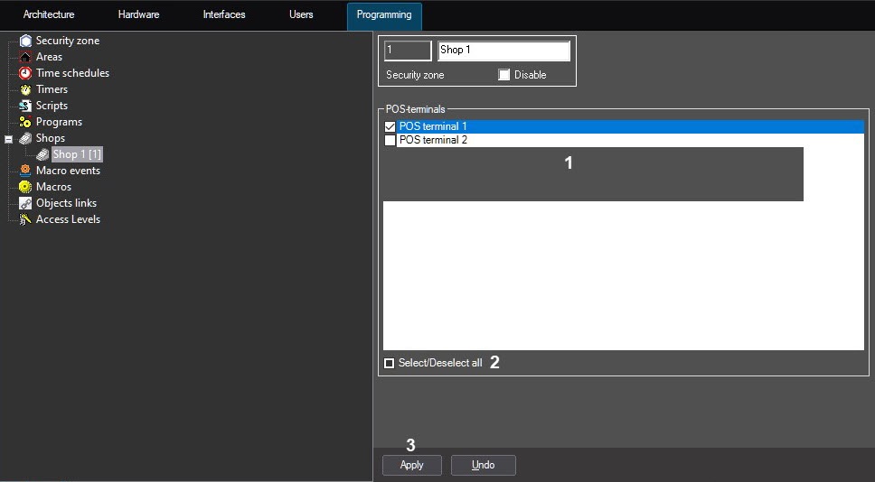
Task: Click the Macro events icon
Action: tap(25, 171)
